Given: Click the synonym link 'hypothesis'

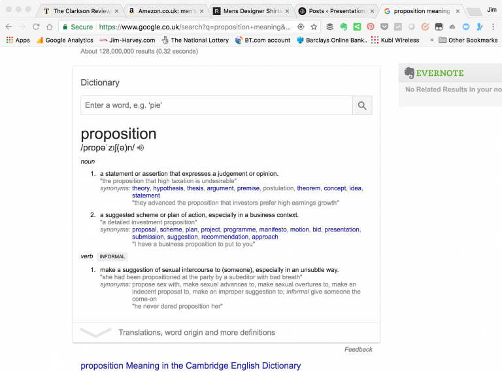Looking at the screenshot, I should pos(168,188).
